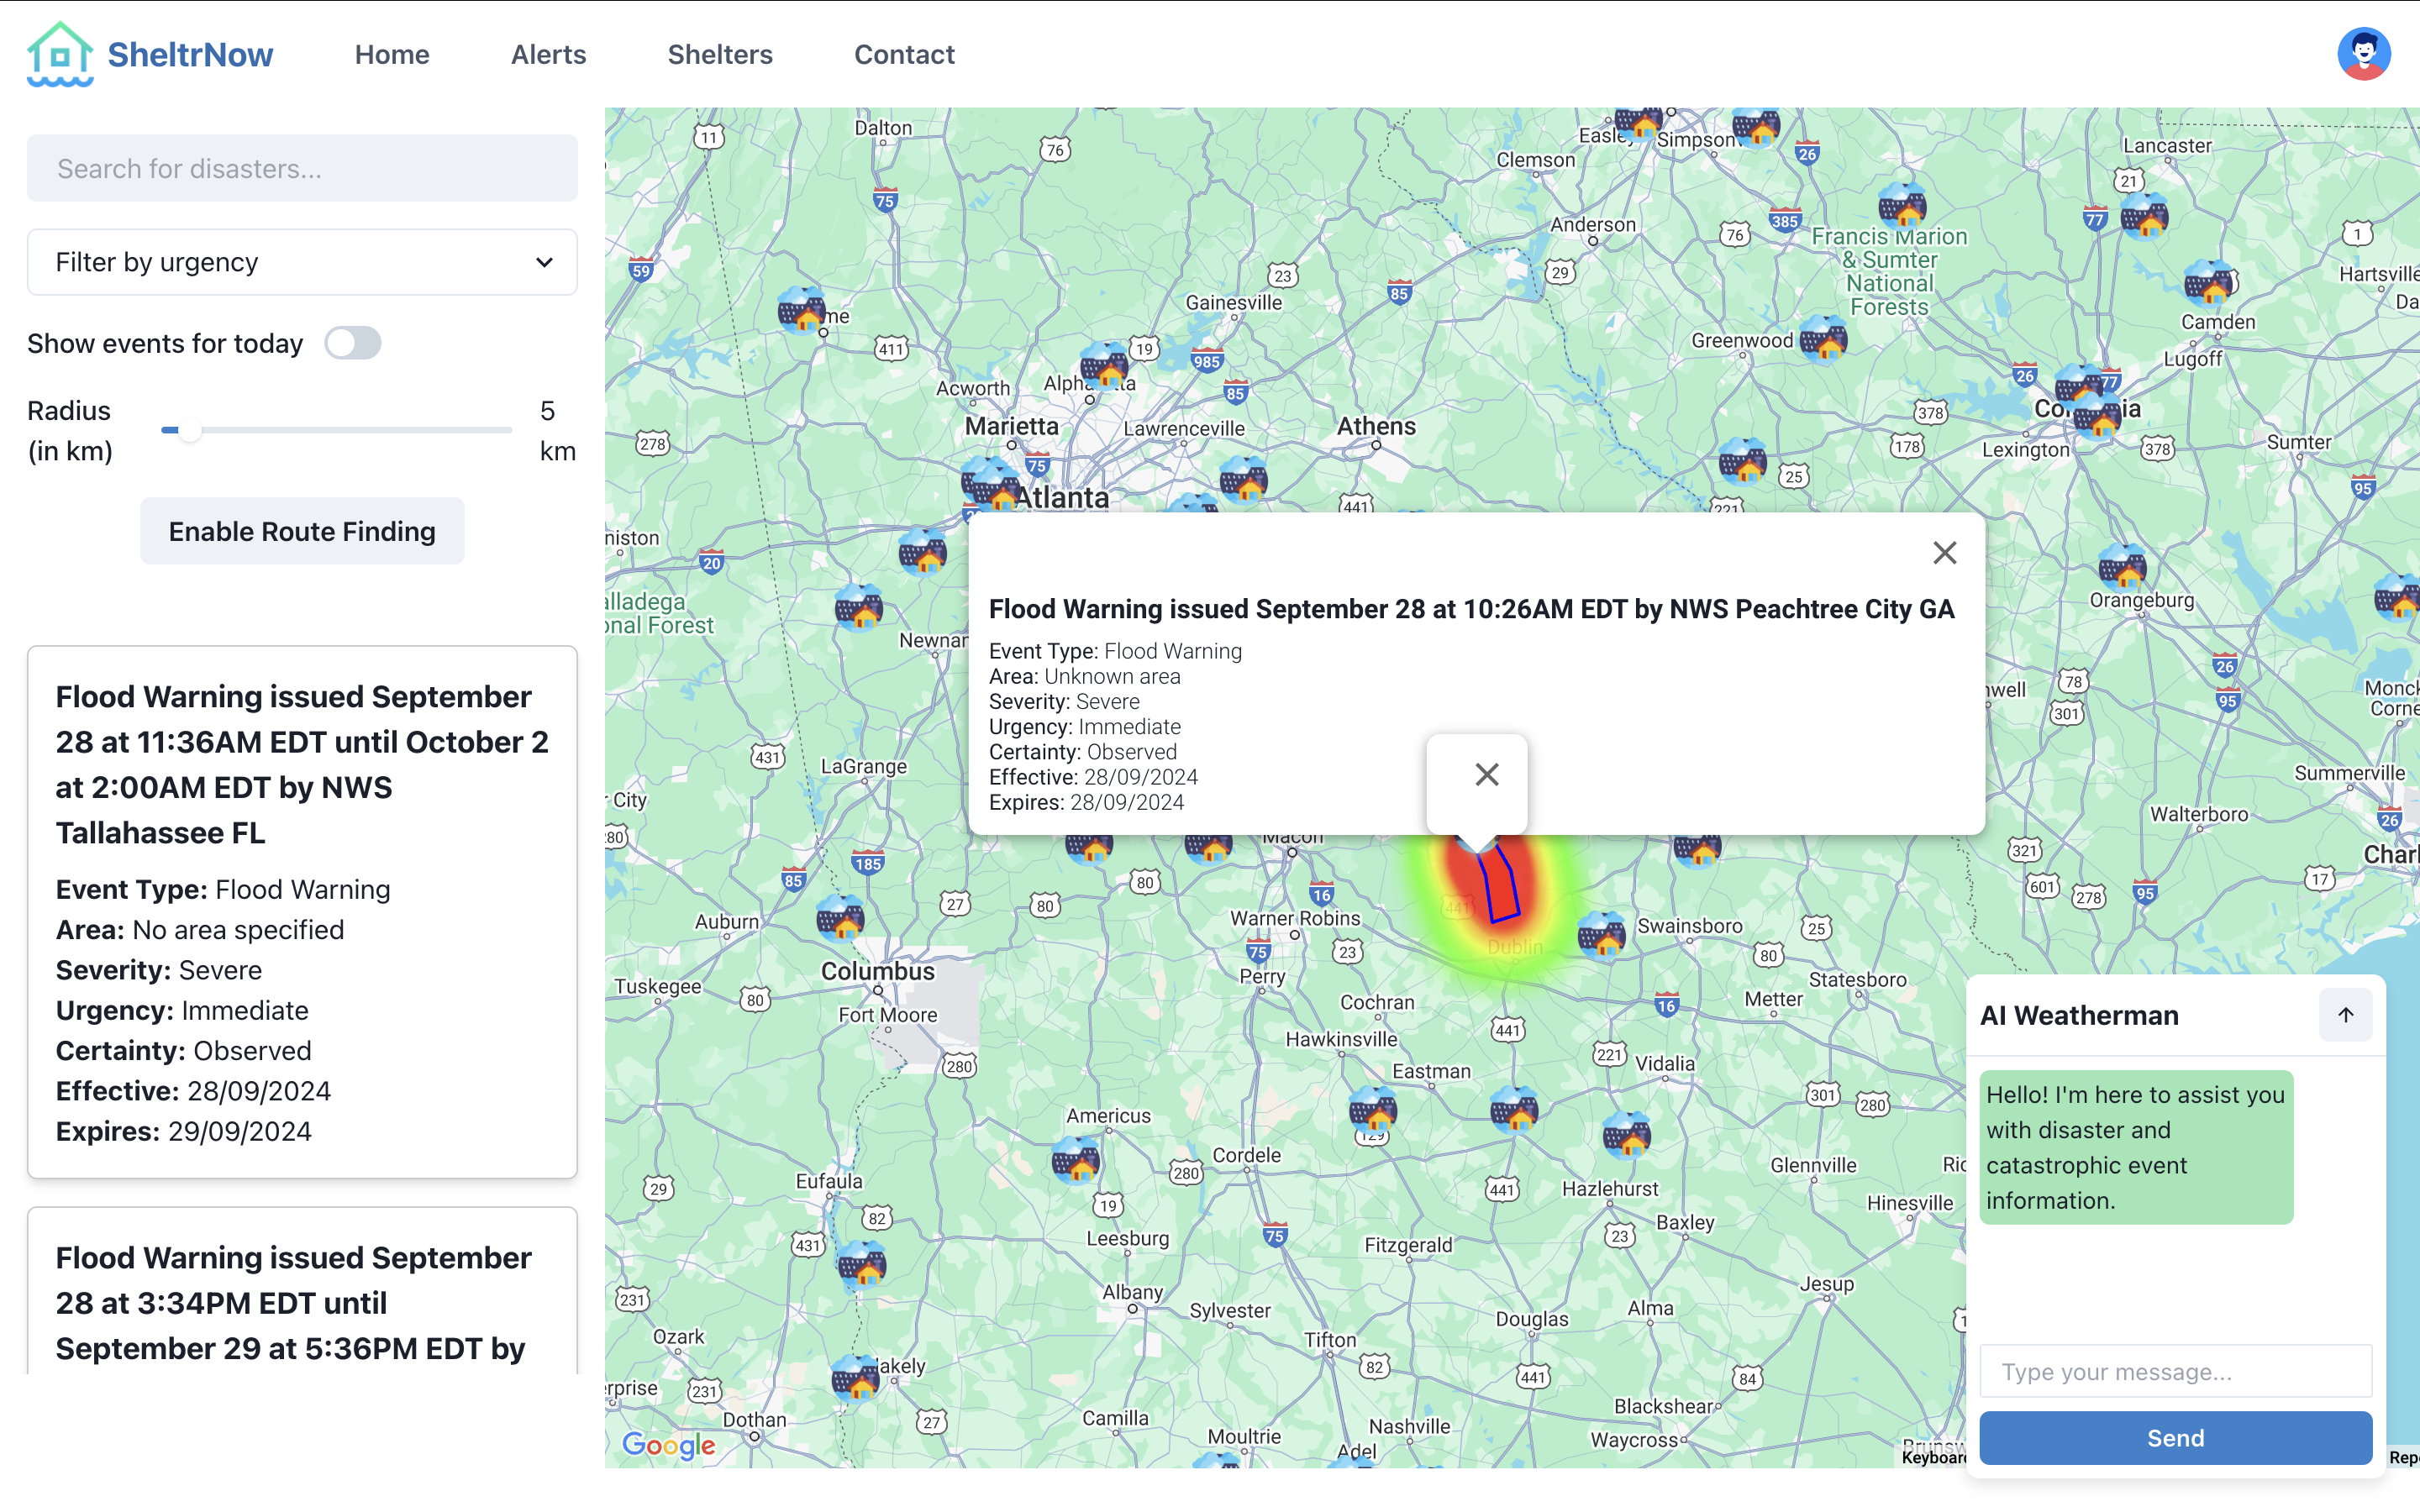Screen dimensions: 2420x1512
Task: Close the small map marker popup
Action: coord(1486,775)
